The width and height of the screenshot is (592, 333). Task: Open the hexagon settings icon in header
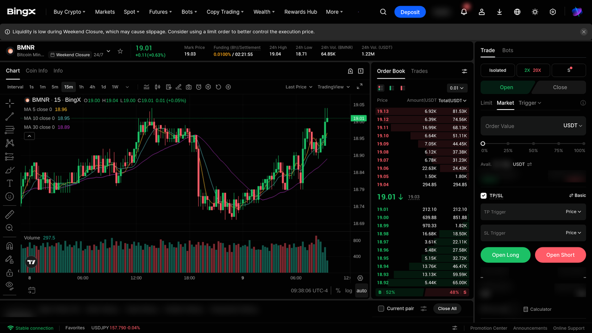[553, 12]
